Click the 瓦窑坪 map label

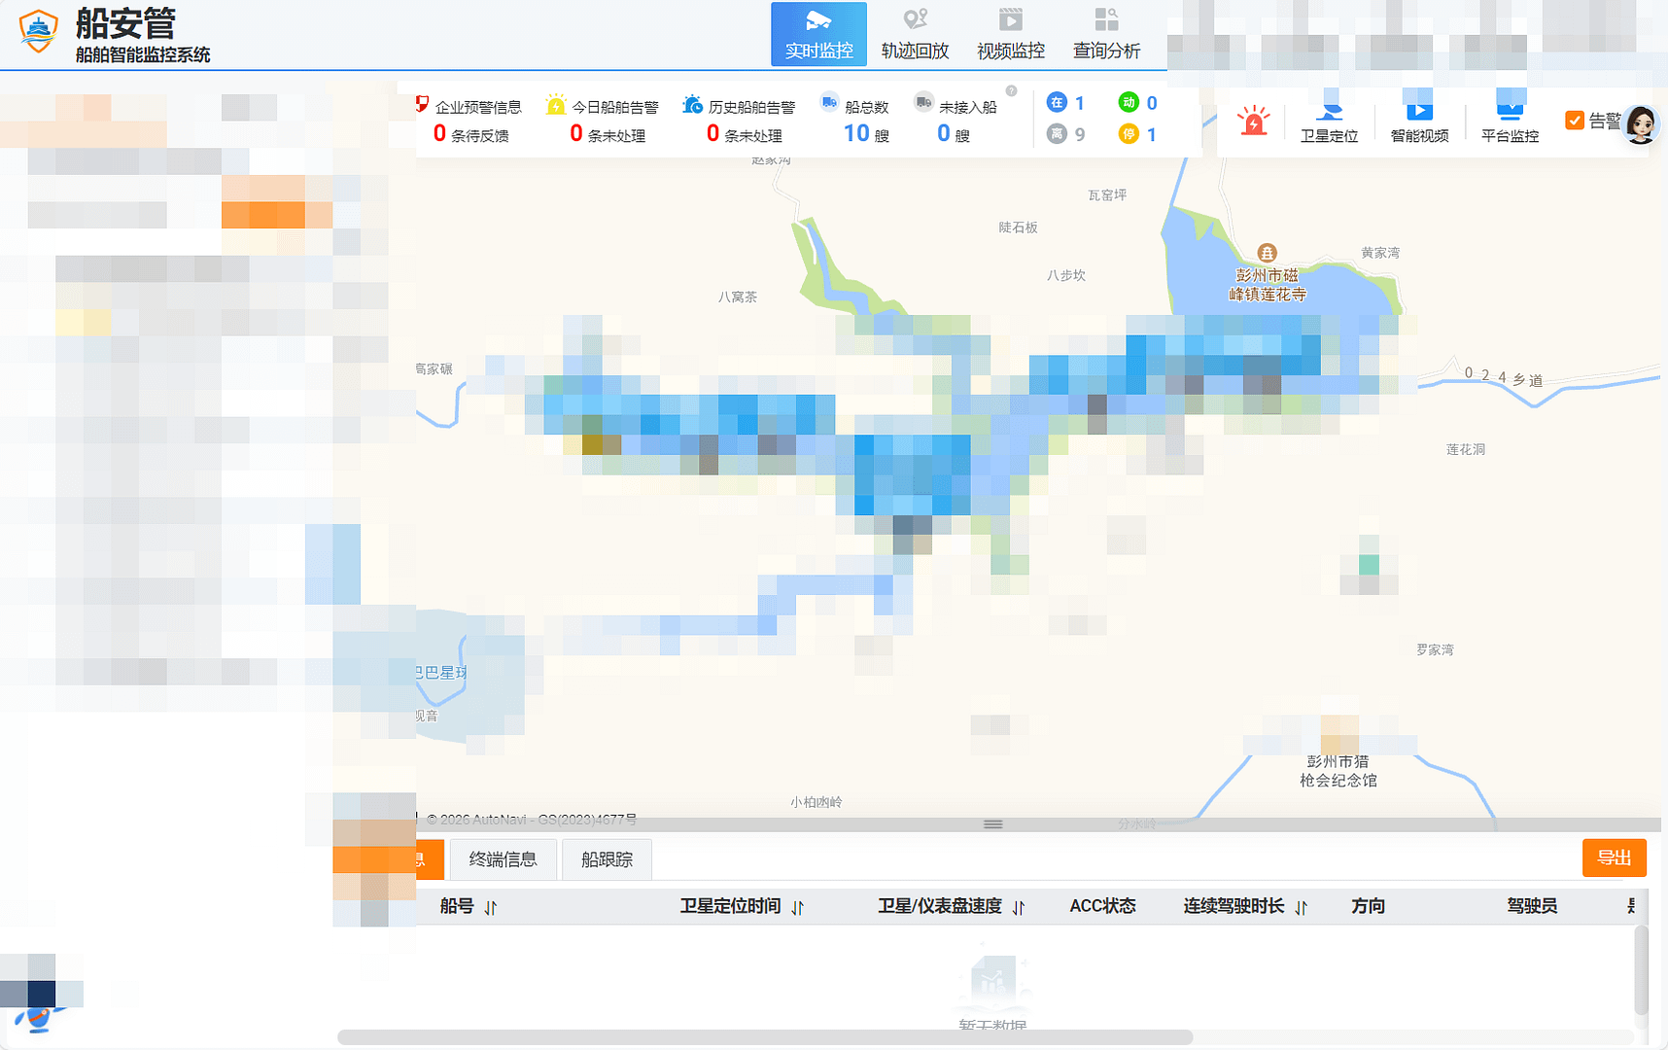click(1107, 195)
